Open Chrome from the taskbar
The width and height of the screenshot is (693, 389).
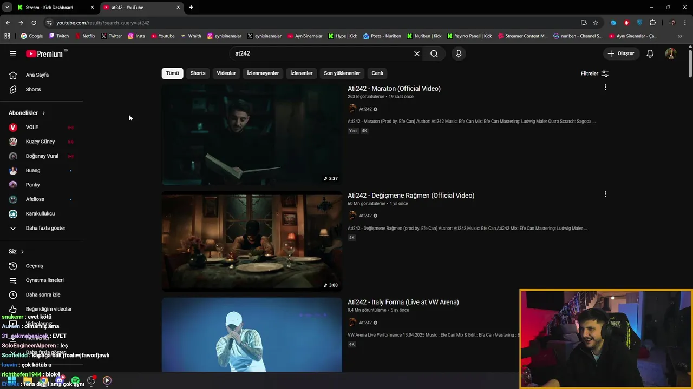(43, 380)
